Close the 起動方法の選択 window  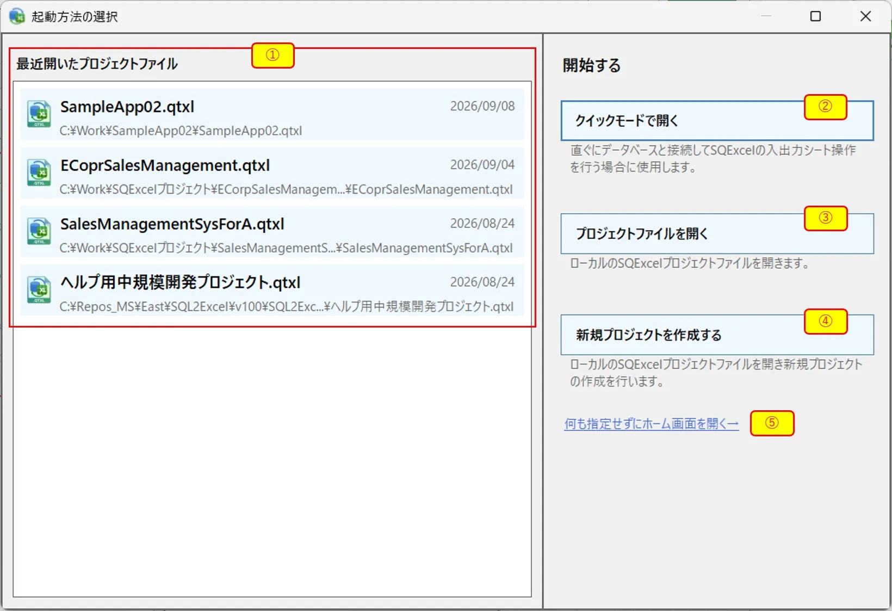[x=865, y=16]
